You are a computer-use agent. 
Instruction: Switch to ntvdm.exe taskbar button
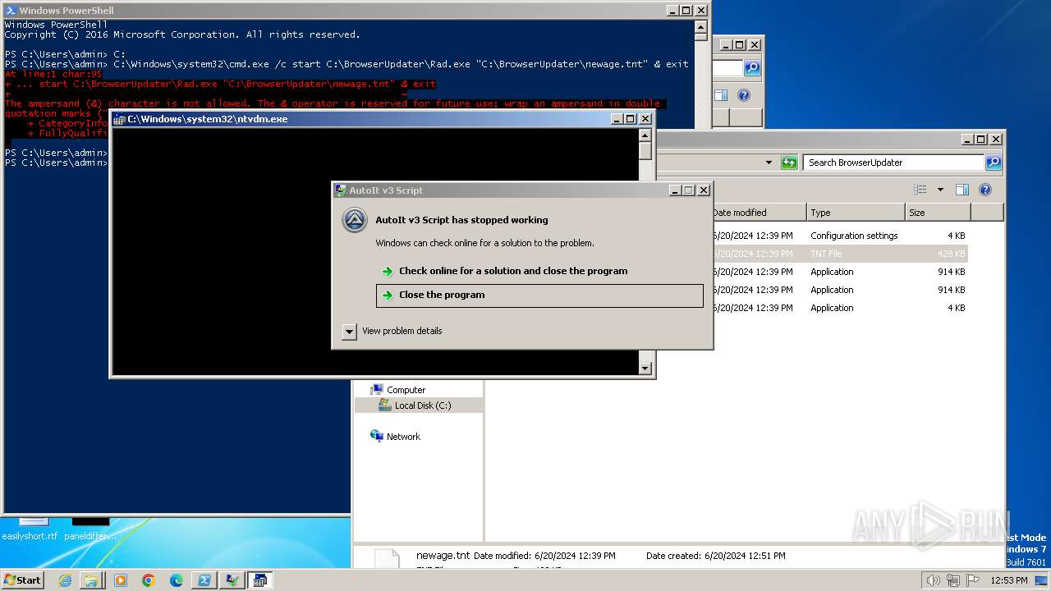(259, 580)
